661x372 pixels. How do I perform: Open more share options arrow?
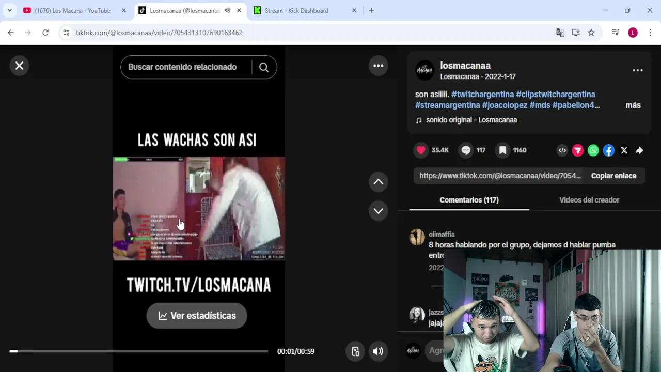[x=640, y=150]
